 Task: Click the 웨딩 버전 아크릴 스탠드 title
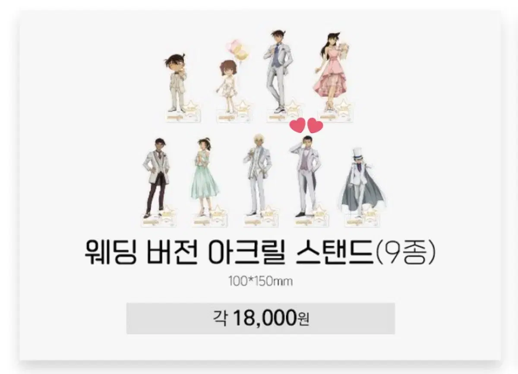click(229, 254)
